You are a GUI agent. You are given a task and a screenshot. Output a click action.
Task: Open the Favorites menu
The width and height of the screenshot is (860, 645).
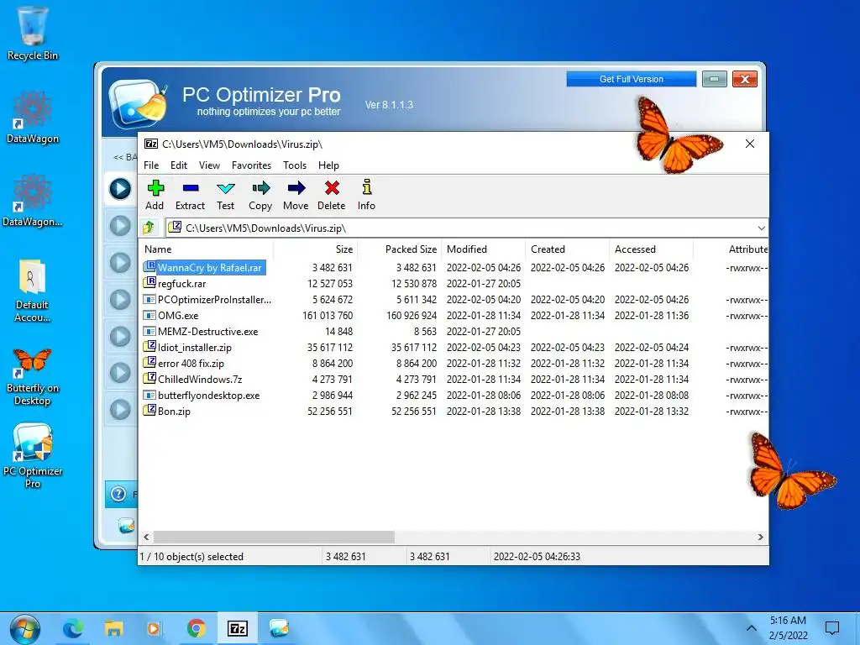pyautogui.click(x=251, y=165)
